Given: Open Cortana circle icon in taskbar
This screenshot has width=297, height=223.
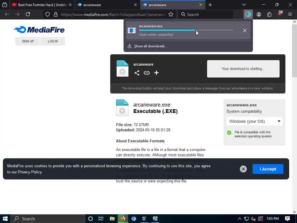Looking at the screenshot, I should 90,219.
